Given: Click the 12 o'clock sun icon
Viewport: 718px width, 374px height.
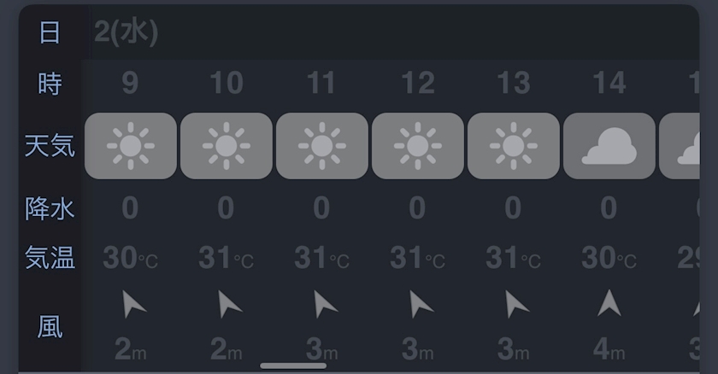Looking at the screenshot, I should pos(418,146).
